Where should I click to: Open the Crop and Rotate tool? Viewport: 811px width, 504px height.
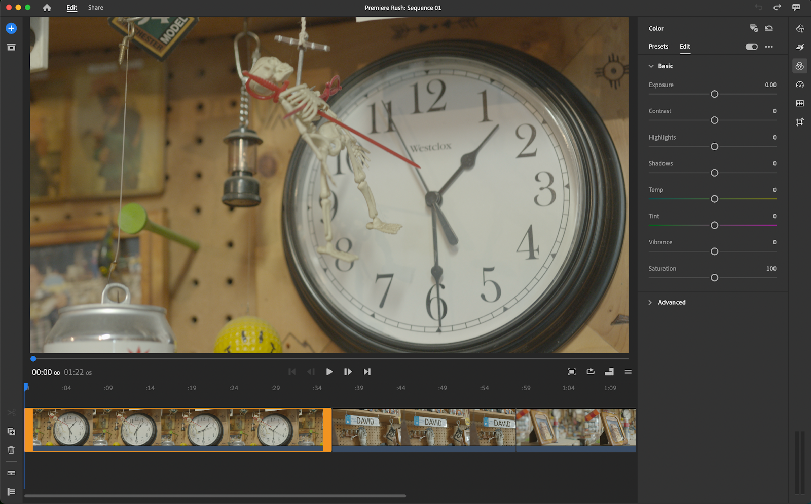click(x=800, y=122)
